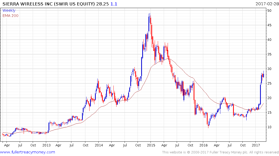Click the 25 price axis label
This screenshot has width=279, height=156.
click(x=269, y=83)
